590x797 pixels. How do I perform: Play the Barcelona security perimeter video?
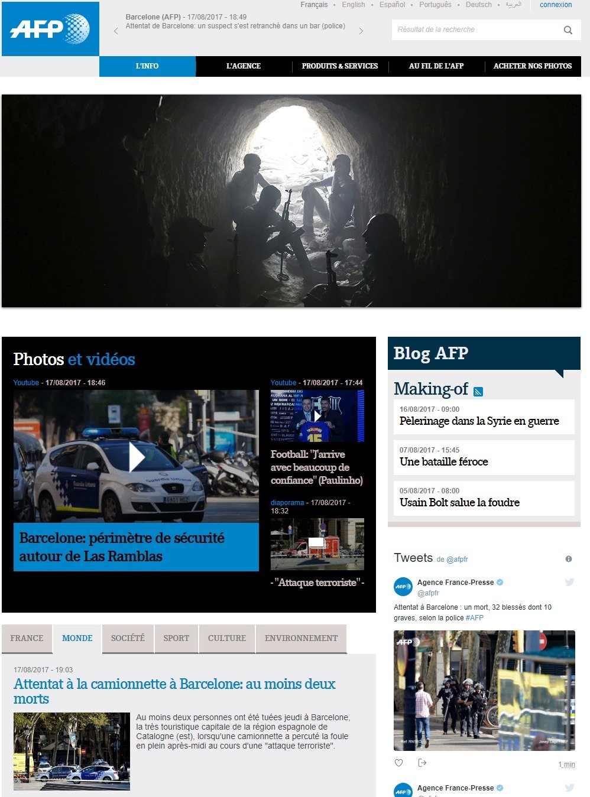coord(136,457)
